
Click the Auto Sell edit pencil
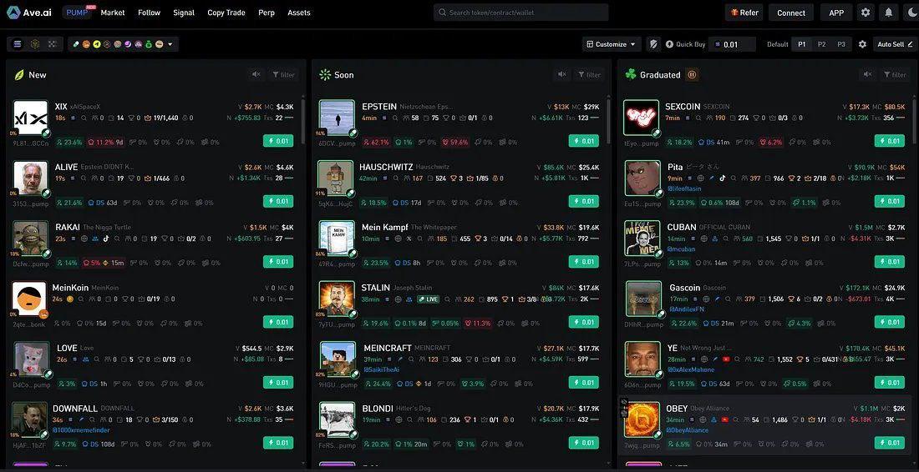910,44
